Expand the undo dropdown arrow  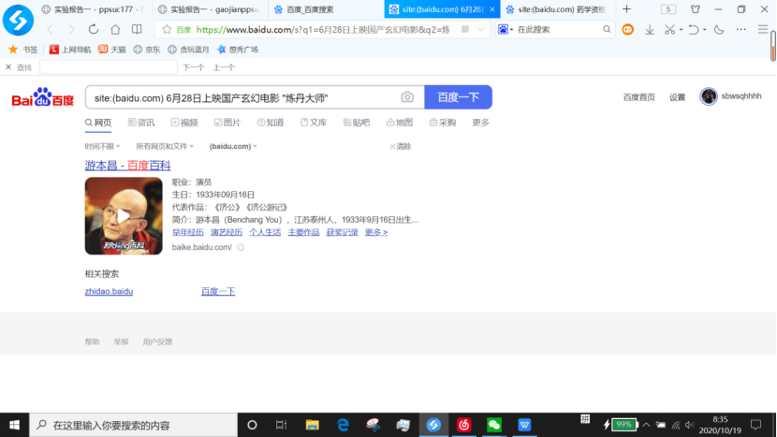pos(704,30)
